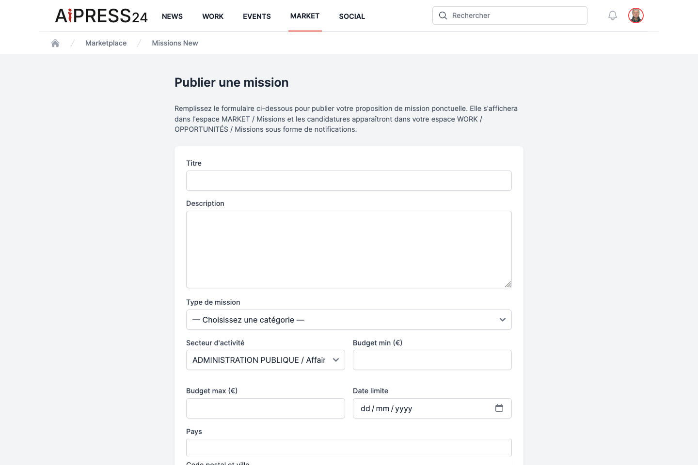Click the search magnifier icon
The image size is (698, 465).
(443, 15)
